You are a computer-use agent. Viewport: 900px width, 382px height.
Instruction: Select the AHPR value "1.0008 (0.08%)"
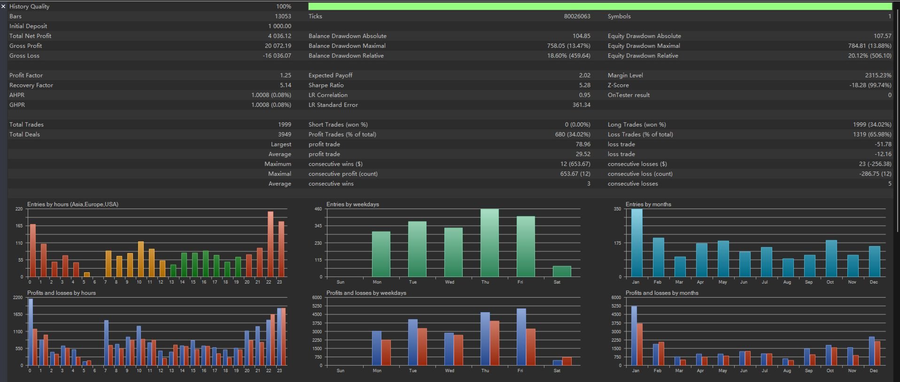click(x=272, y=95)
